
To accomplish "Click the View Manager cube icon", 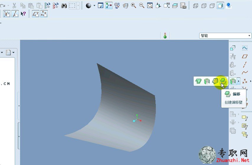I will click(125, 6).
